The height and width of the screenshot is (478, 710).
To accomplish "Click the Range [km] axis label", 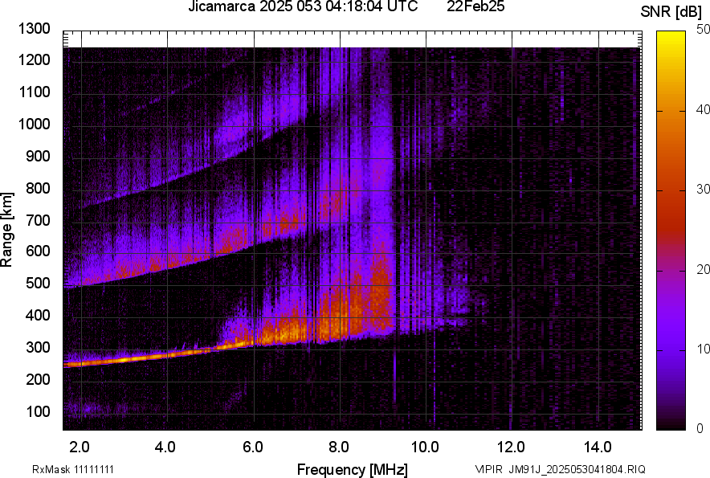I will coord(6,230).
